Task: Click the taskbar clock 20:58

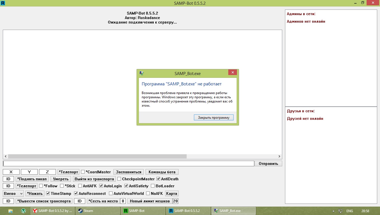Action: (365, 211)
